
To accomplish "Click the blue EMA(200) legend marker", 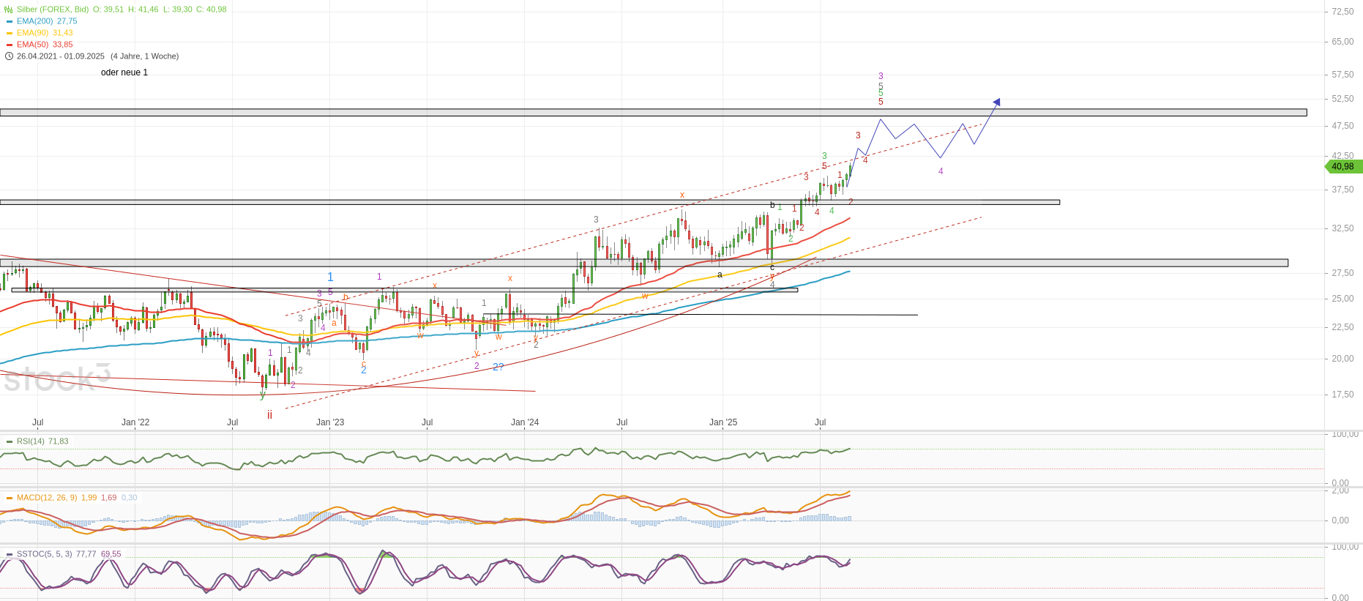I will point(10,21).
